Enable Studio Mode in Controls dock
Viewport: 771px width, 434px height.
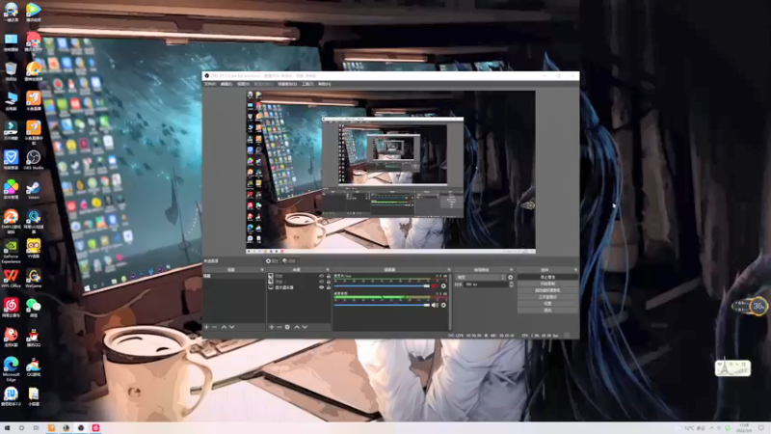pos(547,297)
